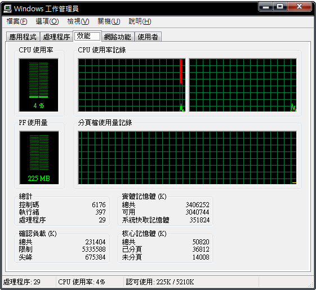Click the 分頁檔使用量記錄 graph
The width and height of the screenshot is (316, 290).
(x=187, y=158)
